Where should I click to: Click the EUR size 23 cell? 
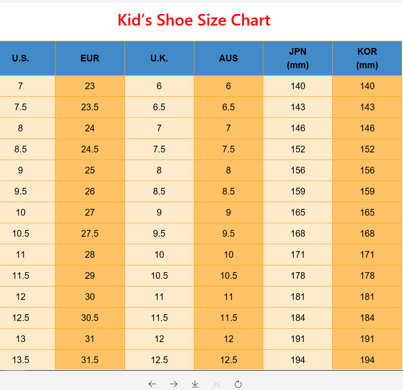(x=90, y=86)
